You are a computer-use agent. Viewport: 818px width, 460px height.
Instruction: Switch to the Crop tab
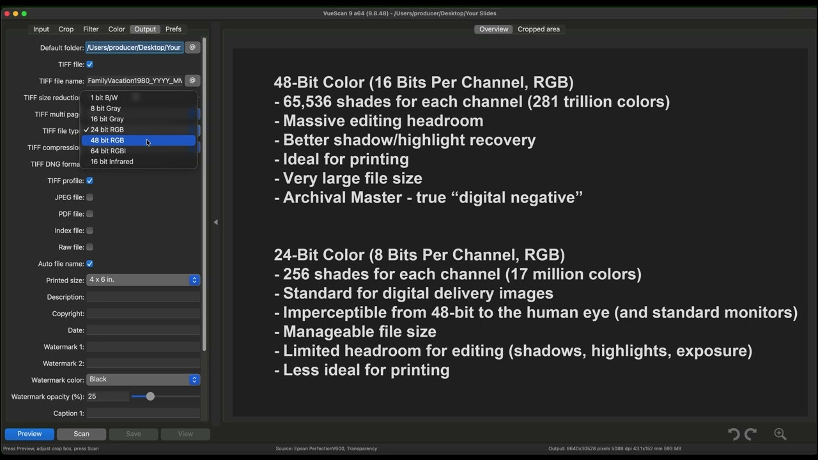[66, 29]
